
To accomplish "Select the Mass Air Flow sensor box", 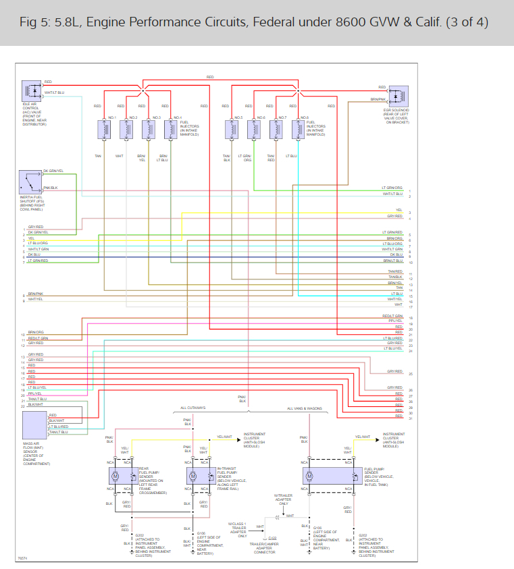I will point(34,425).
